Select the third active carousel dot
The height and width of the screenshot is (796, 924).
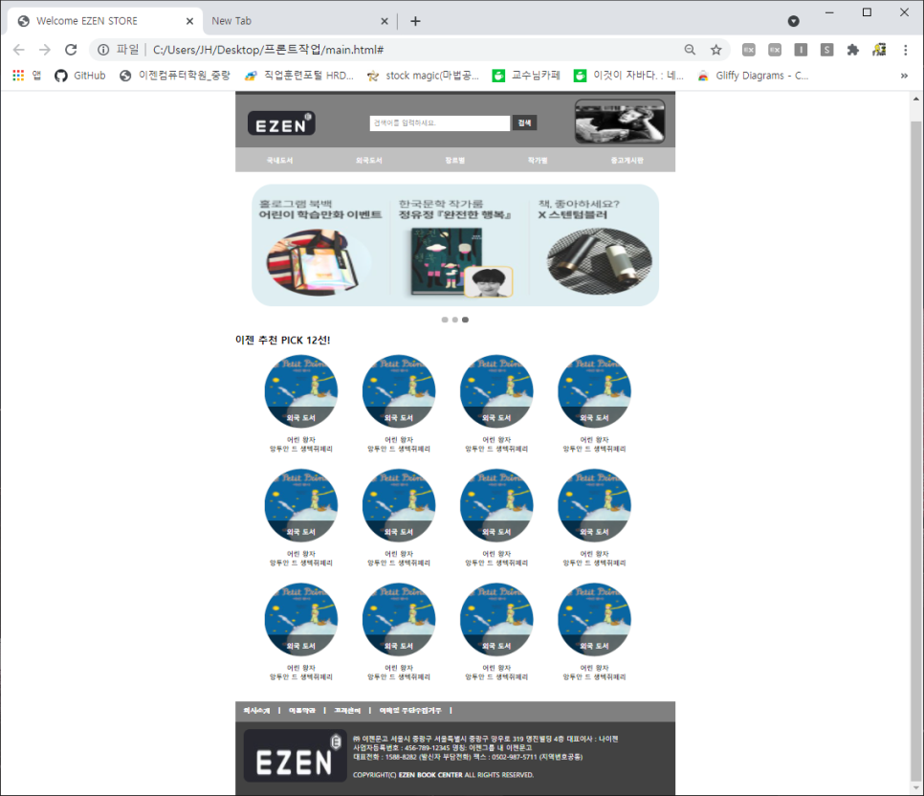pos(466,320)
